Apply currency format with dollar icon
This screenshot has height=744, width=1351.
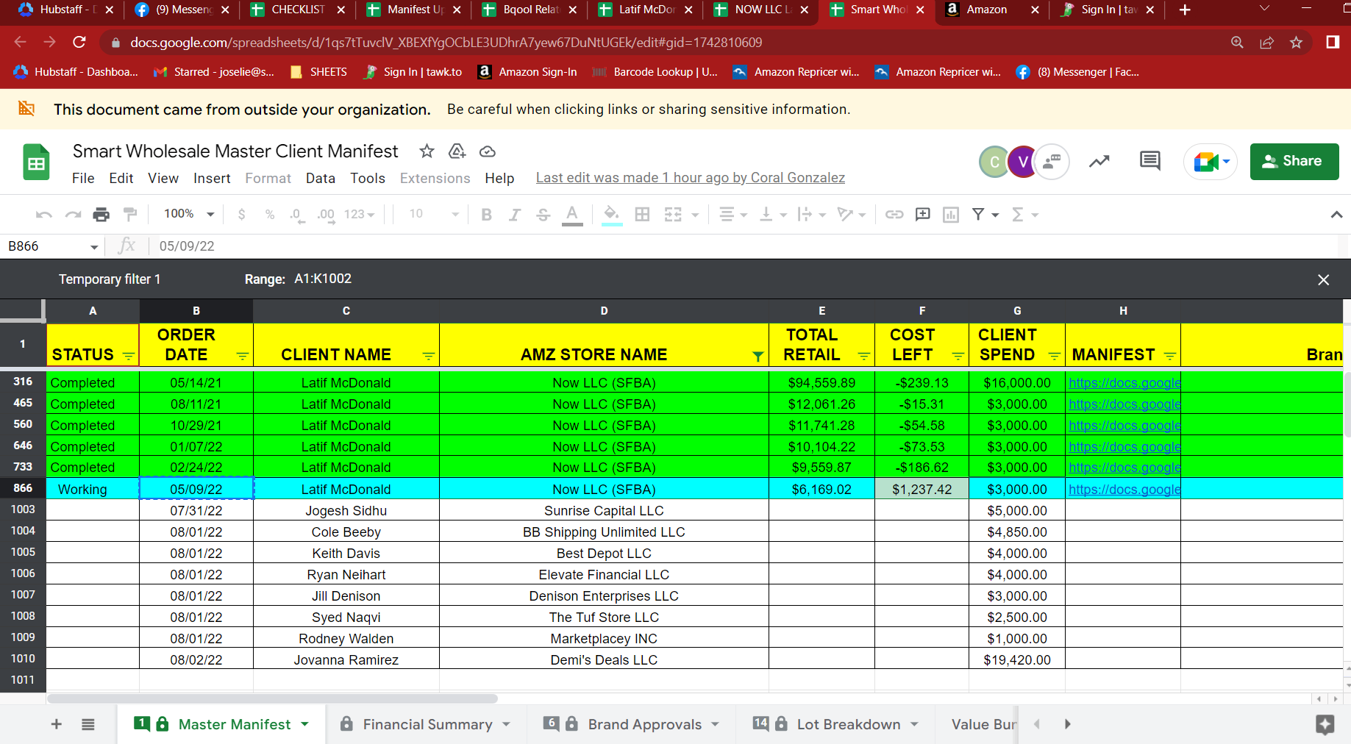[242, 215]
